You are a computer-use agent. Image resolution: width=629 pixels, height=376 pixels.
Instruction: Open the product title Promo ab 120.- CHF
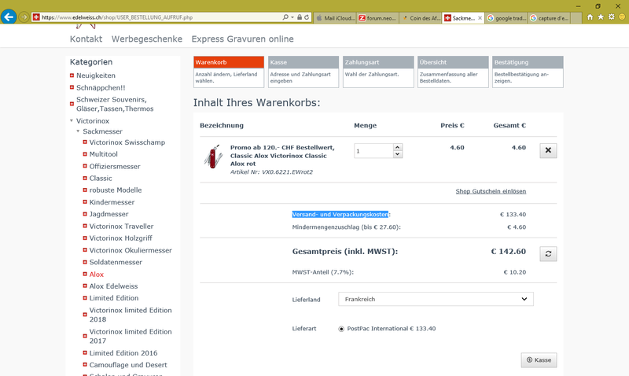[x=282, y=156]
